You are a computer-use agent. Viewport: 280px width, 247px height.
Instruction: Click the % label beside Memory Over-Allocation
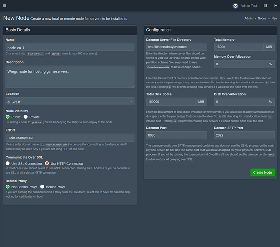pos(270,64)
